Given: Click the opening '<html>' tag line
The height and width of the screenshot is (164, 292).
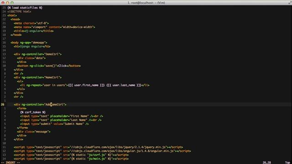Looking at the screenshot, I should 12,15.
